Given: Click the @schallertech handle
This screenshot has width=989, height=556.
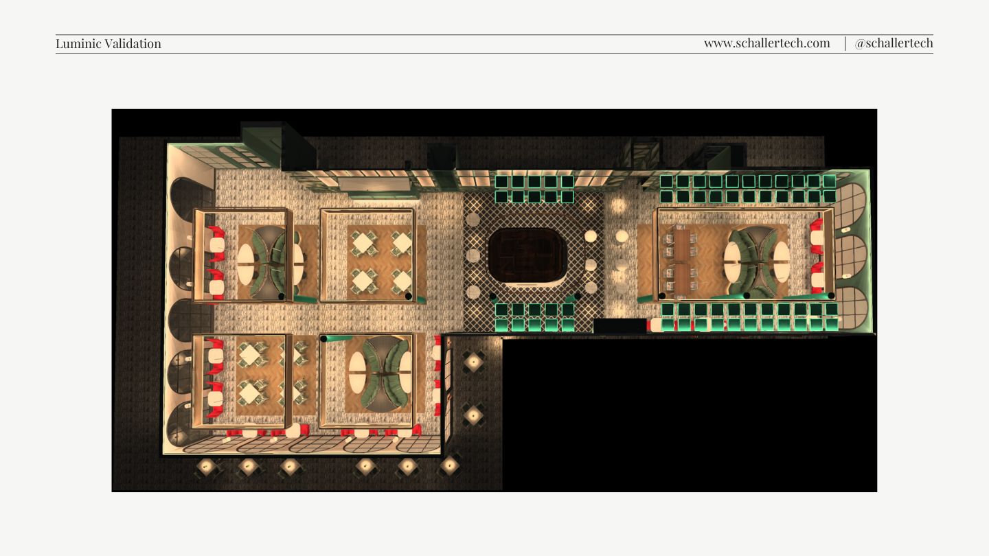Looking at the screenshot, I should [x=894, y=43].
